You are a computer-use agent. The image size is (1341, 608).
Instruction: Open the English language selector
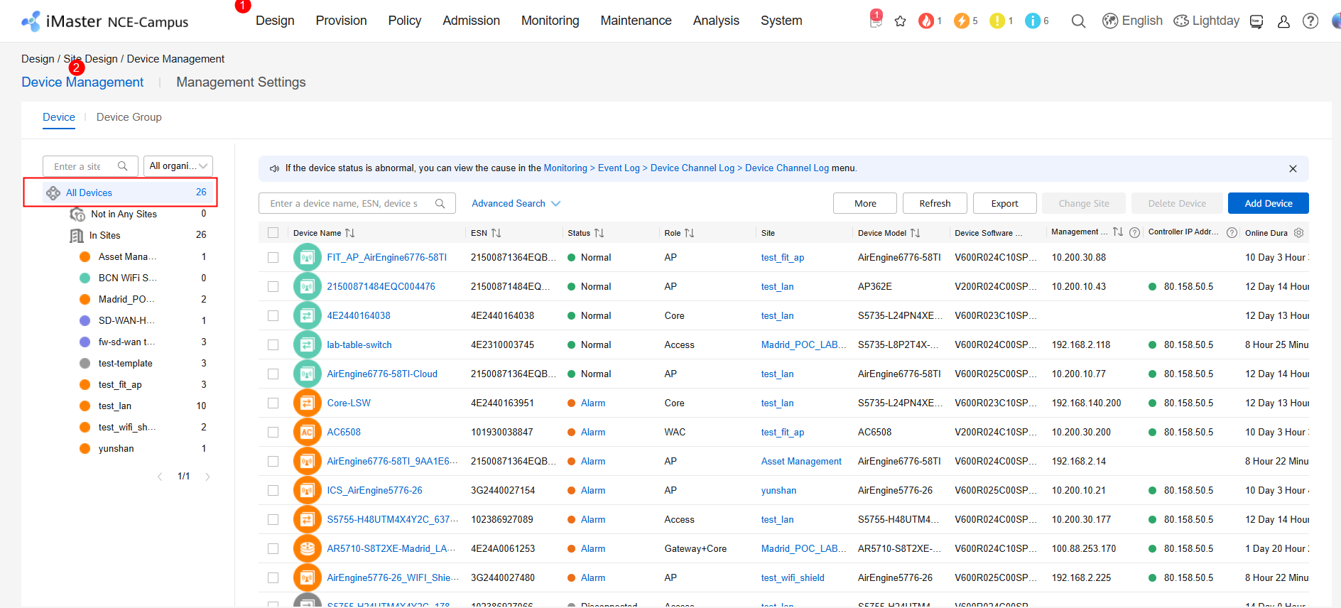pos(1132,21)
